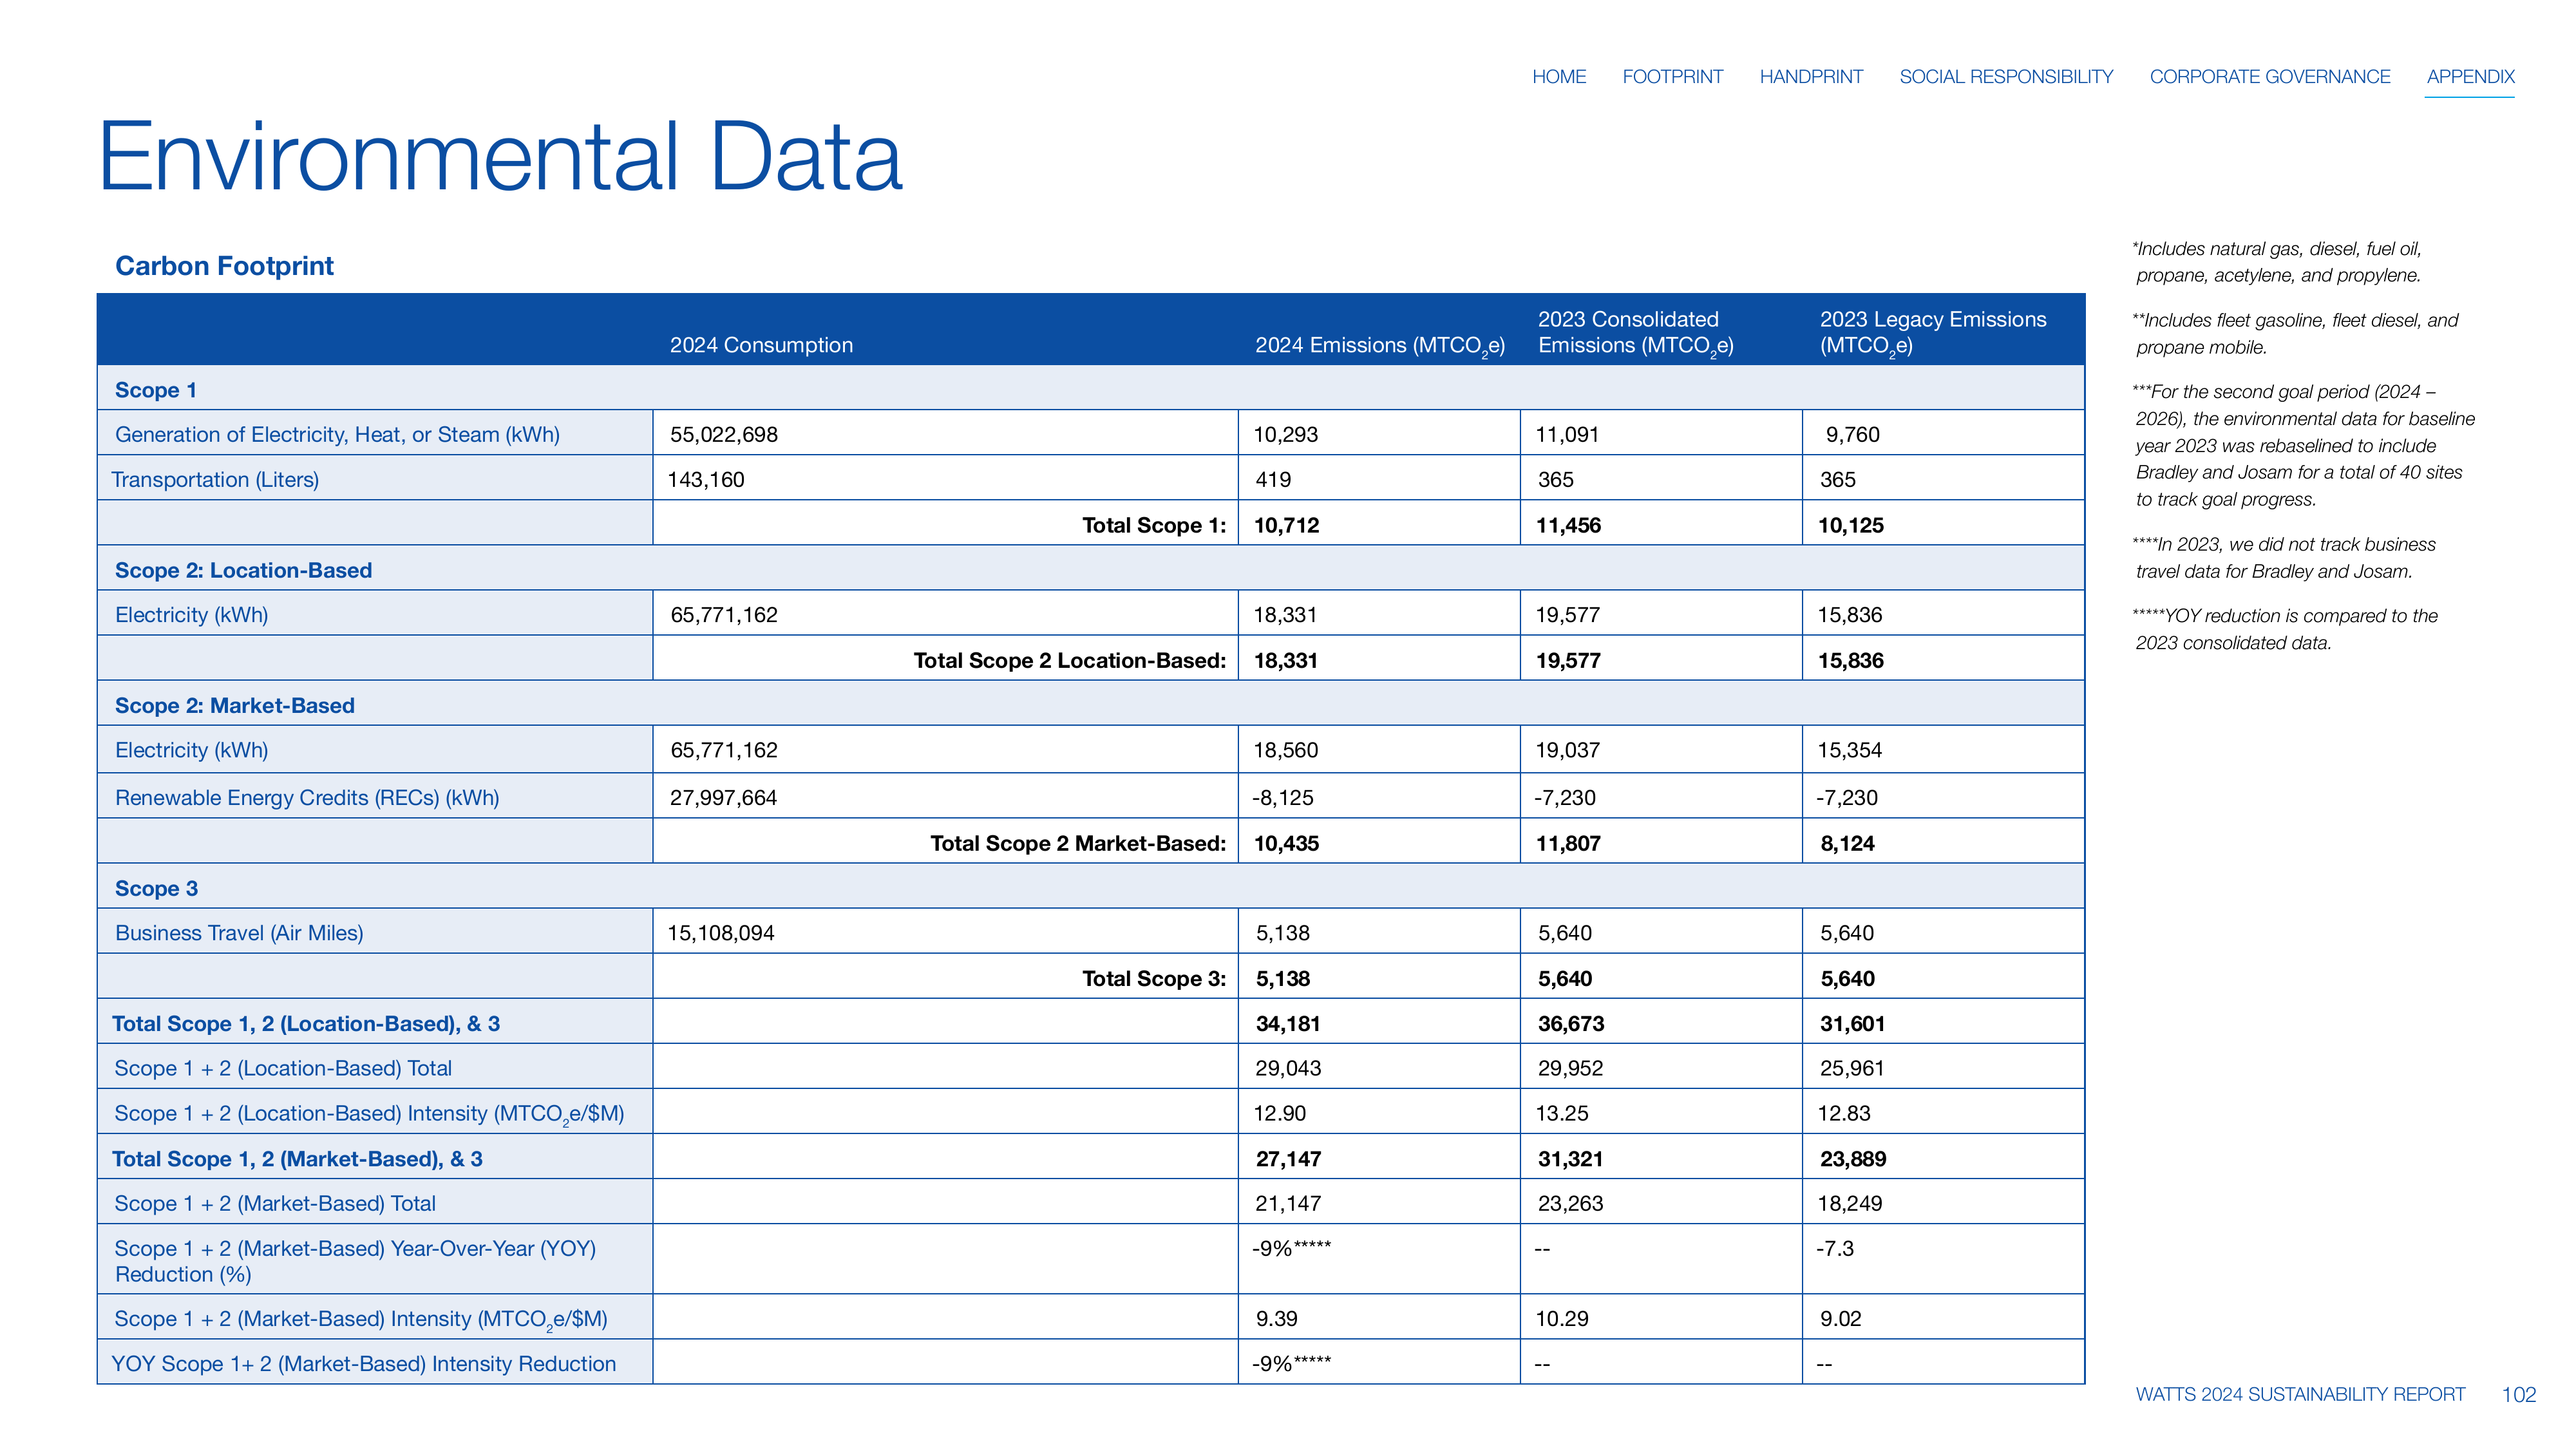Select the Total Scope 3: label
2576x1449 pixels.
(1154, 979)
